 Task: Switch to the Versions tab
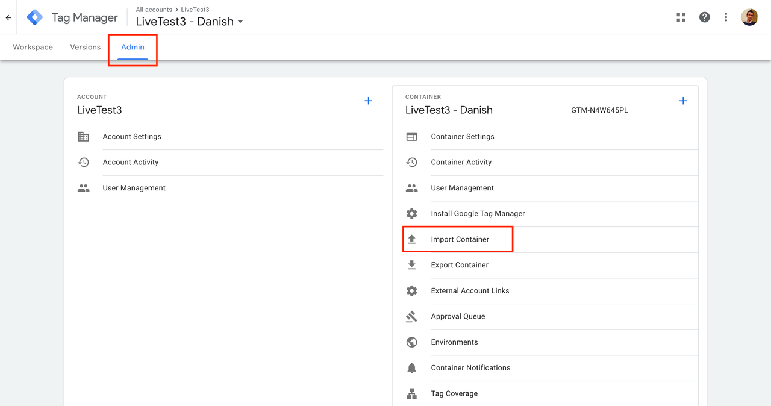coord(86,47)
